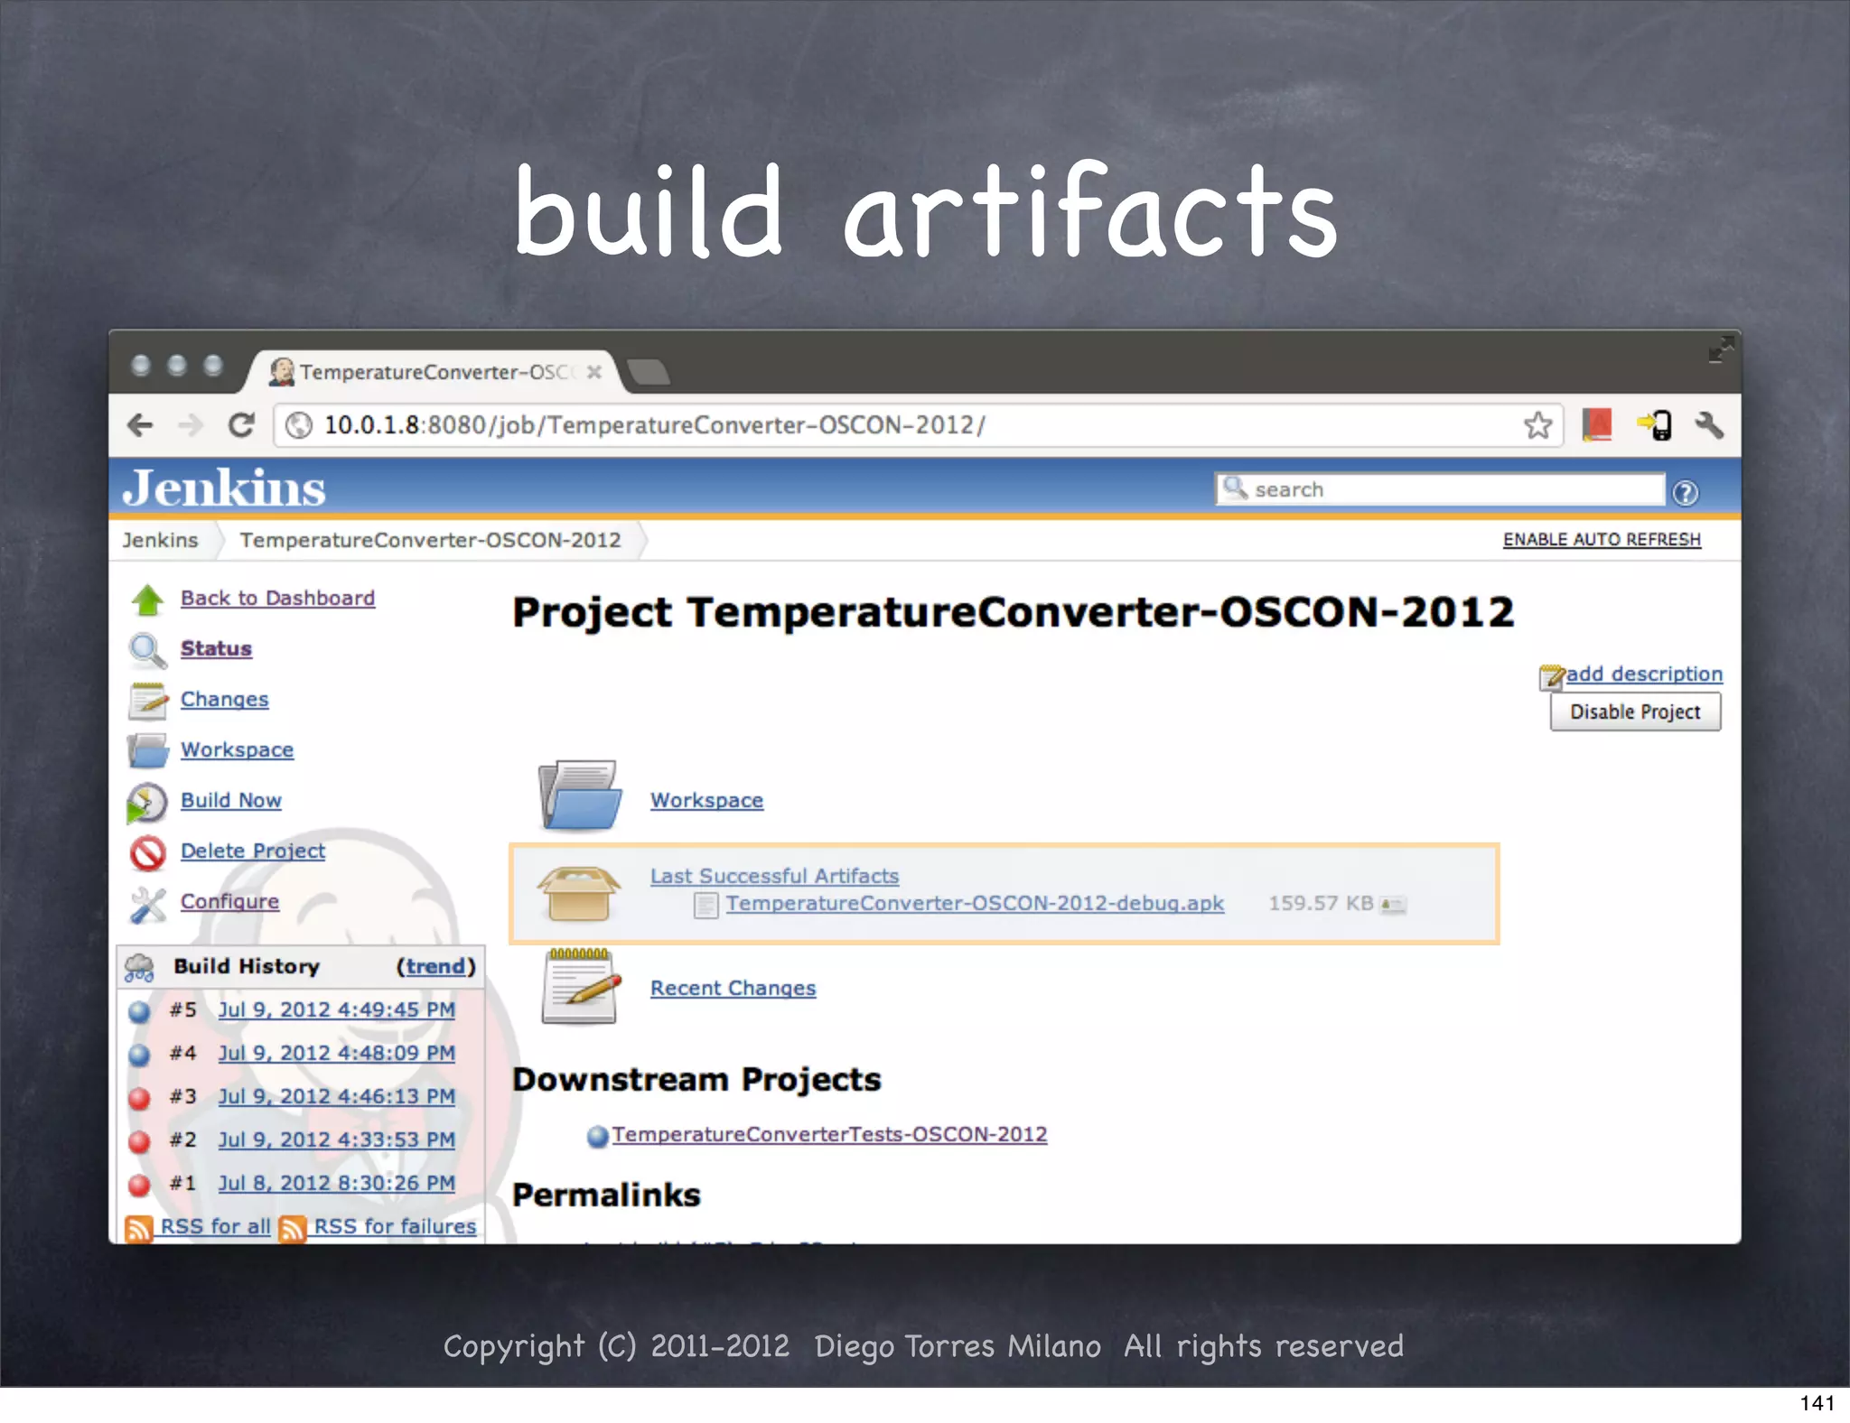The width and height of the screenshot is (1850, 1423).
Task: Open TemperatureConverterTests-OSCON-2012 downstream project
Action: point(829,1135)
